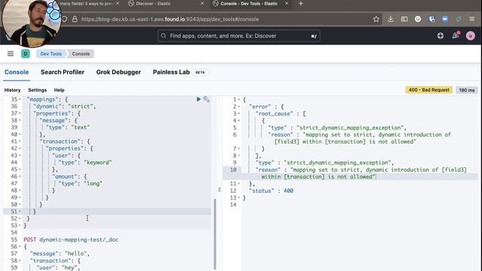Open the help lifebuoy icon
The width and height of the screenshot is (482, 271).
(x=441, y=36)
